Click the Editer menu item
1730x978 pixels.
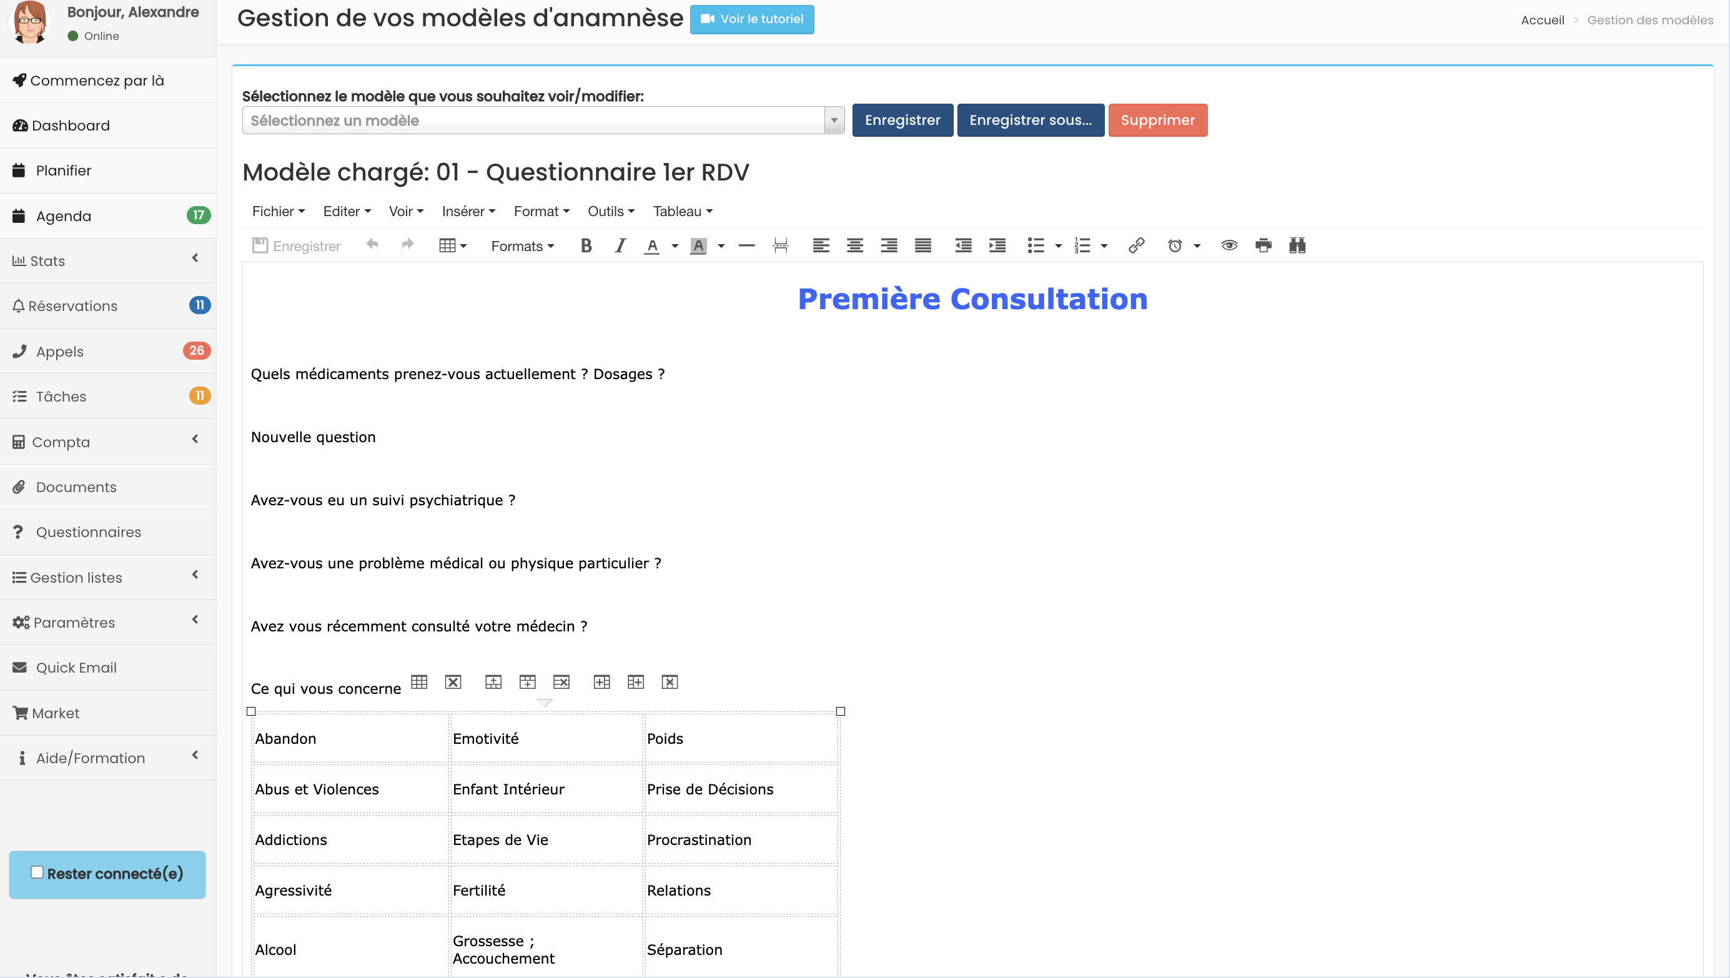[x=346, y=210]
